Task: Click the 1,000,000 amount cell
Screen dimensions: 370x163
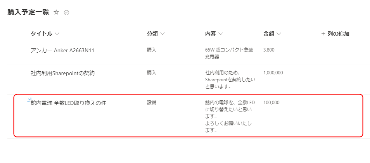Action: click(x=273, y=73)
